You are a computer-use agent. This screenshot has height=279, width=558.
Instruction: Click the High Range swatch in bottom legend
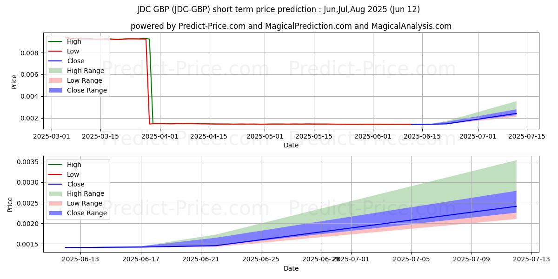click(x=55, y=193)
